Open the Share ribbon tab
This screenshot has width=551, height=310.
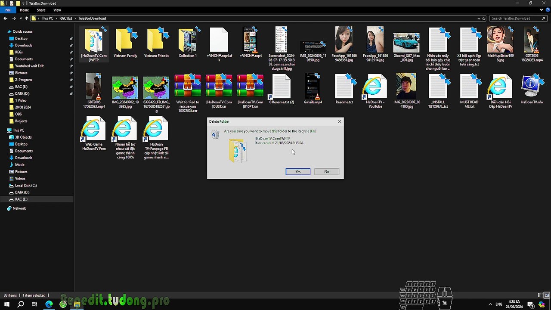(41, 10)
